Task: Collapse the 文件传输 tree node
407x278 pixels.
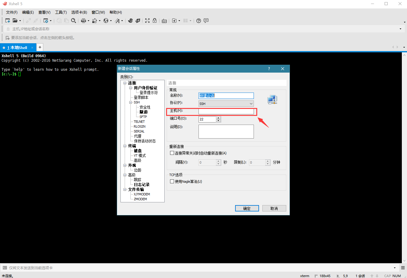Action: point(125,189)
